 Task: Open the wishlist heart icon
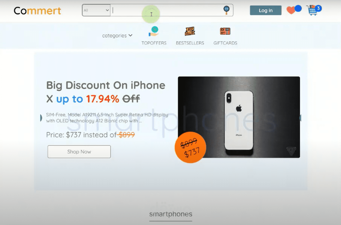(291, 11)
